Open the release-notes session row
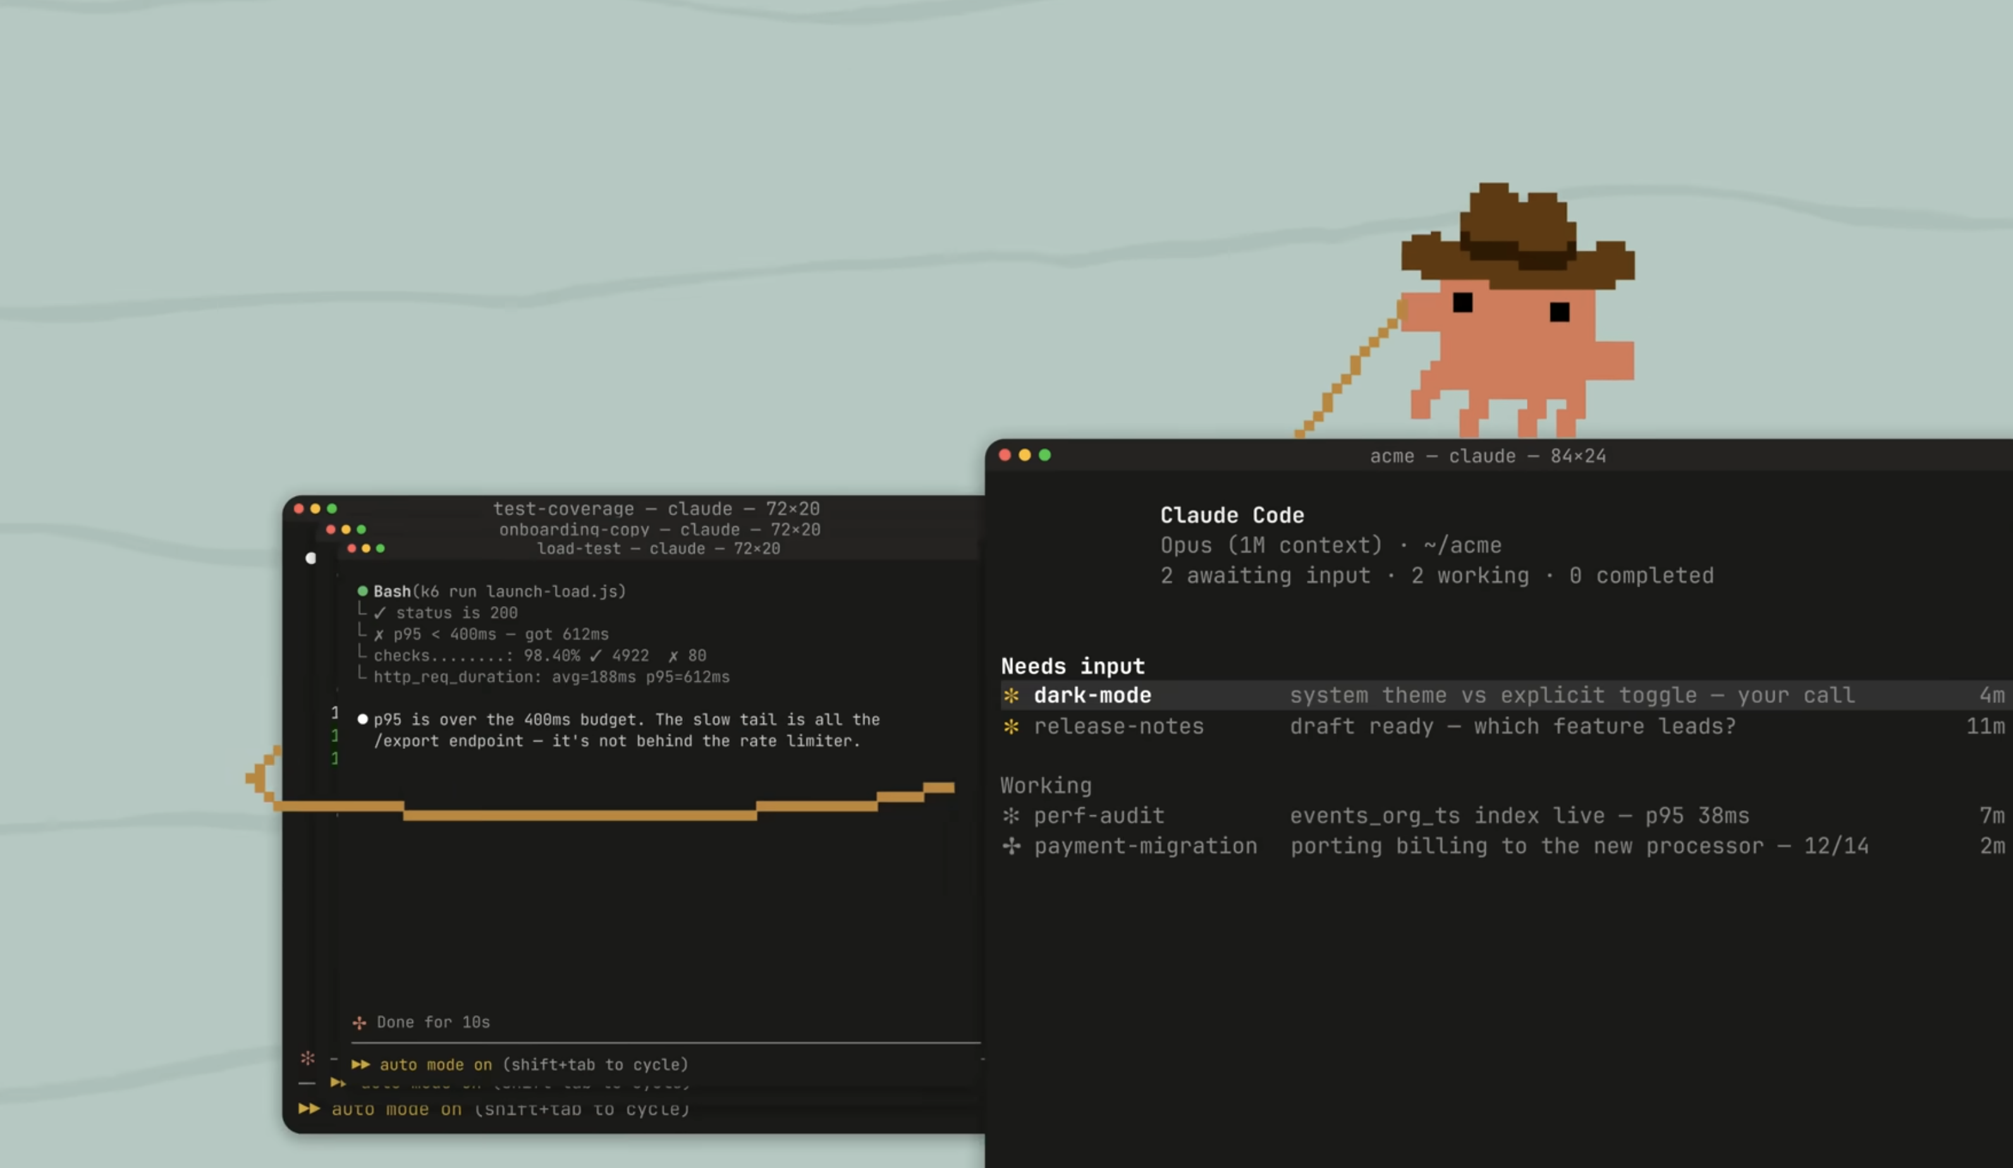This screenshot has height=1168, width=2013. click(1506, 726)
